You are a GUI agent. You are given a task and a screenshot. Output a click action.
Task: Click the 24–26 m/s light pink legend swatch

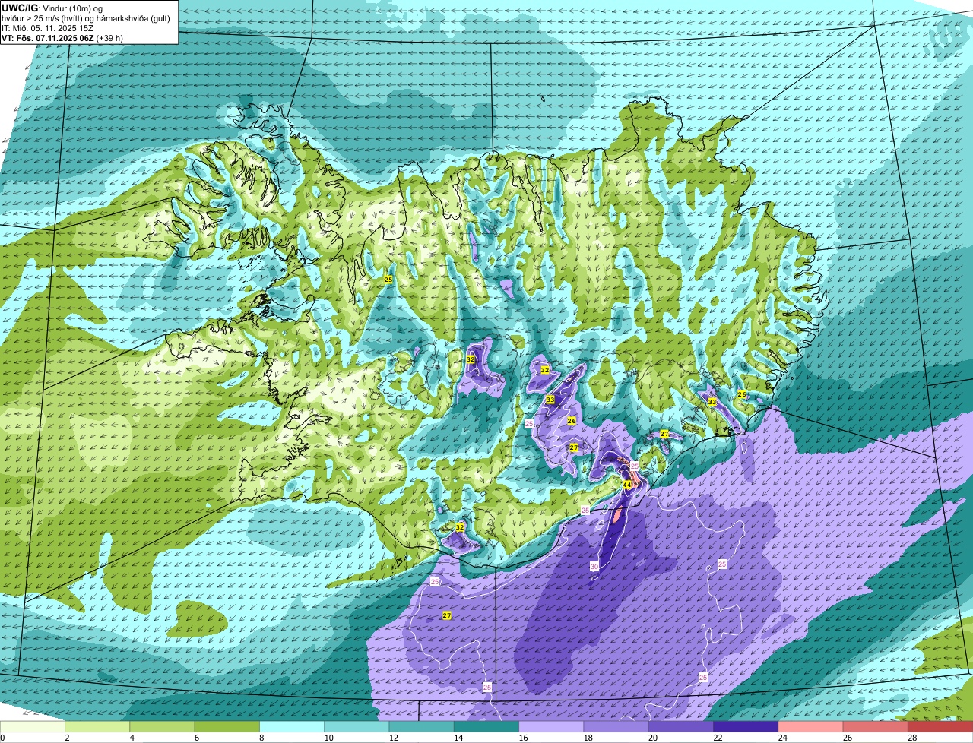[811, 727]
